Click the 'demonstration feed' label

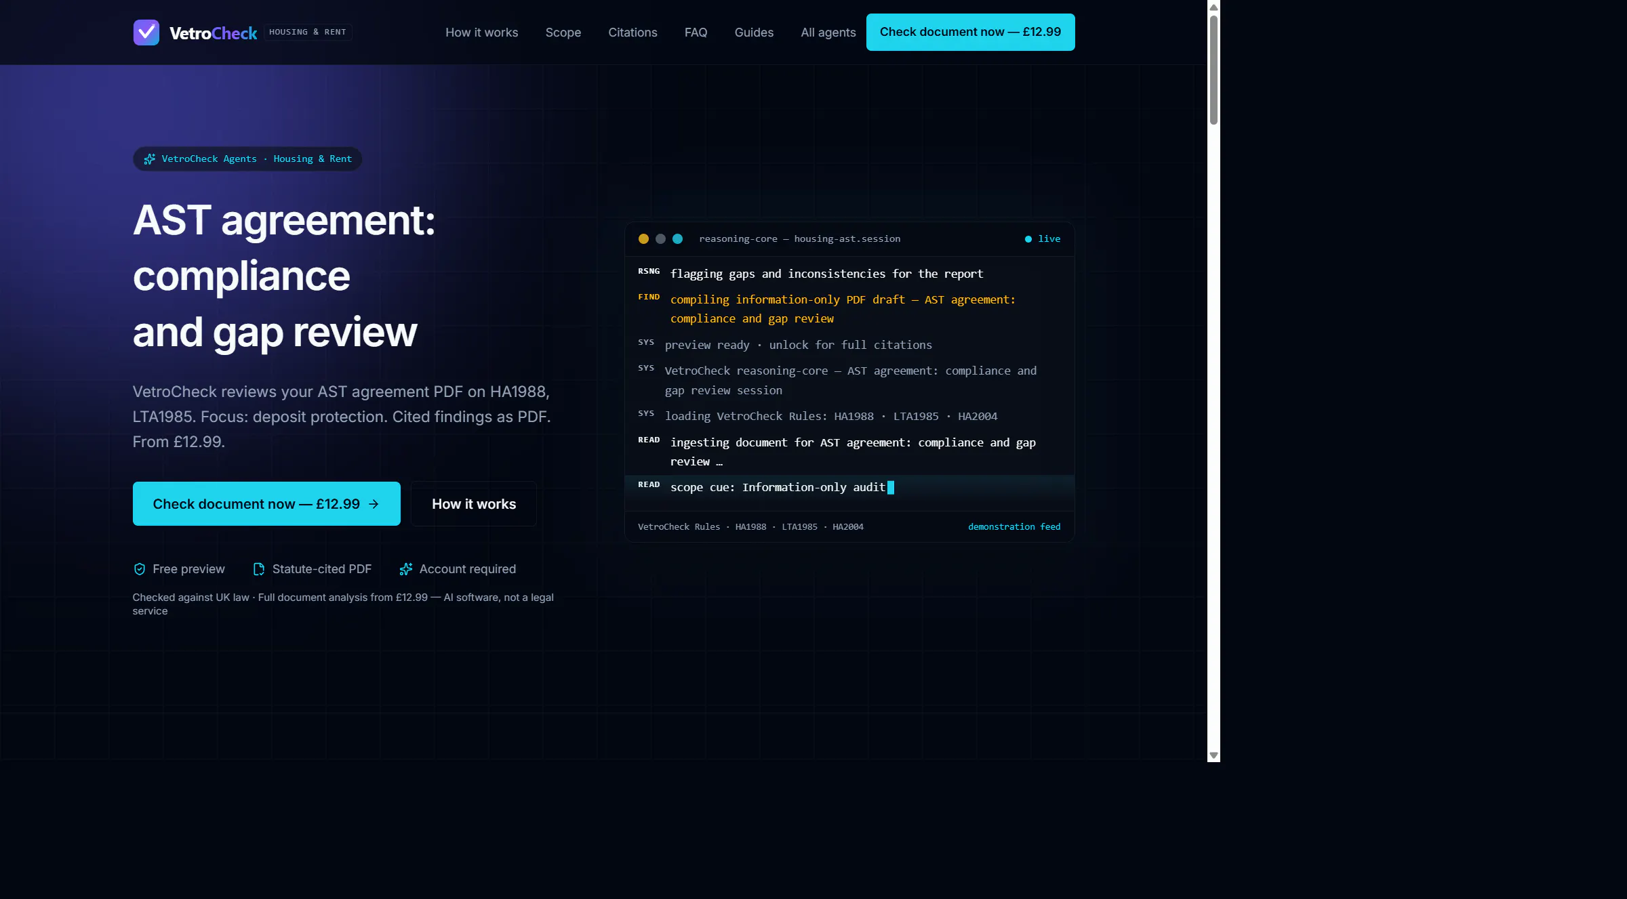[x=1014, y=527]
